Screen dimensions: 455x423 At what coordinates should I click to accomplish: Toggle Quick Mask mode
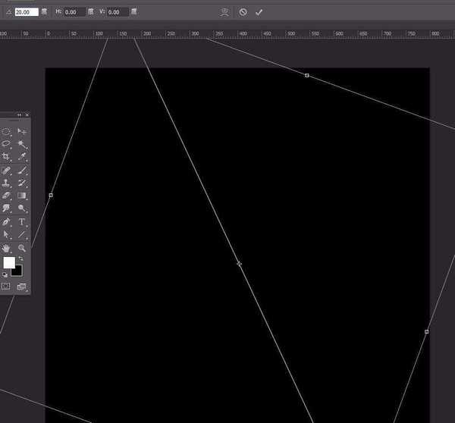coord(6,287)
